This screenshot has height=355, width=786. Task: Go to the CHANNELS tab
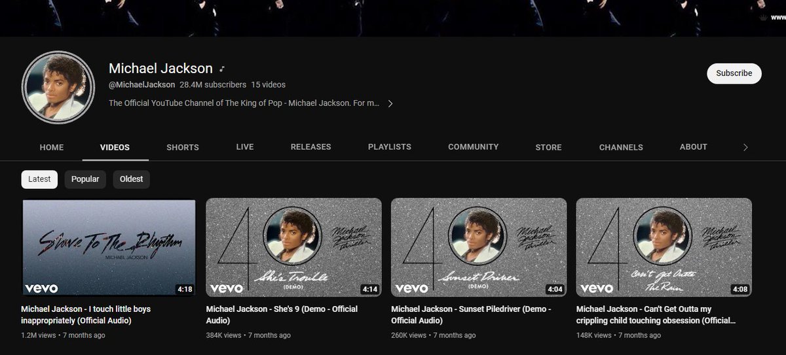point(621,147)
